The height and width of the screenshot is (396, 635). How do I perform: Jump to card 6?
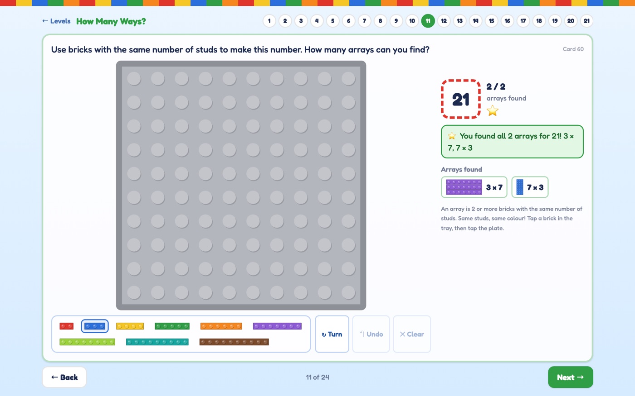(349, 21)
